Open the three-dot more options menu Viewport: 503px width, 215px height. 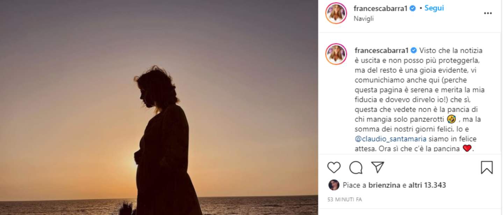pos(488,13)
